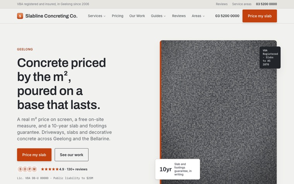Click the VBA Registered badge on image
294x184 pixels.
click(270, 57)
